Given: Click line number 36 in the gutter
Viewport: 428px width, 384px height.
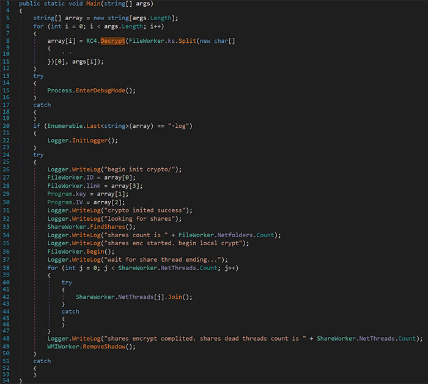Looking at the screenshot, I should [6, 251].
